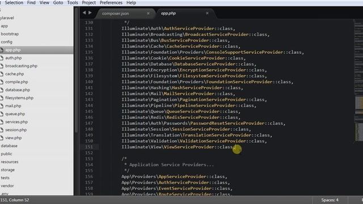Screen dimensions: 363x204
Task: Click the Line 151, Column 52 status
Action: (x=15, y=200)
